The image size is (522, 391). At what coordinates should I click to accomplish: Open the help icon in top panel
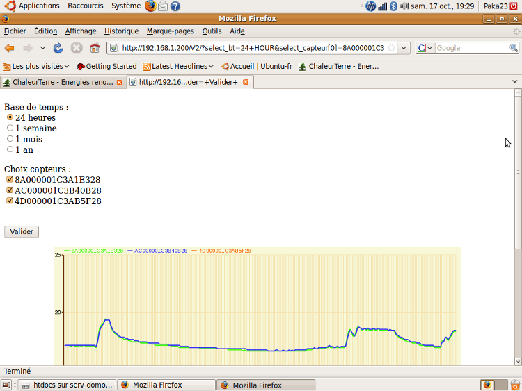(175, 6)
